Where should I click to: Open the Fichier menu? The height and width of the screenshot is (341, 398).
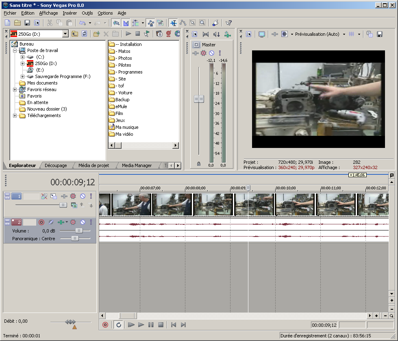(10, 13)
